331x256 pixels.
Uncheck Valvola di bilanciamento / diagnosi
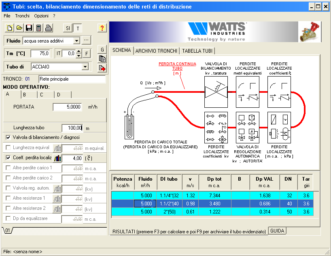click(8, 137)
